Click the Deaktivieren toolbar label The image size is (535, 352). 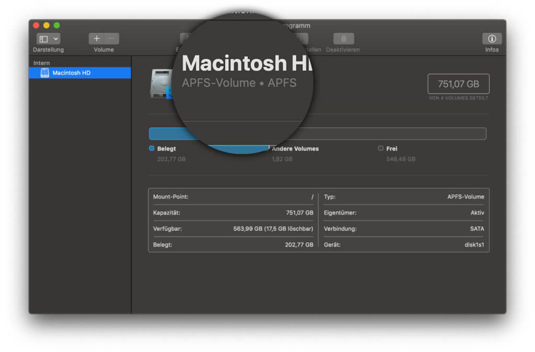pyautogui.click(x=343, y=50)
